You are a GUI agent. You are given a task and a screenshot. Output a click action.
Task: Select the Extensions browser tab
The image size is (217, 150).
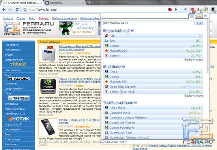click(x=65, y=3)
